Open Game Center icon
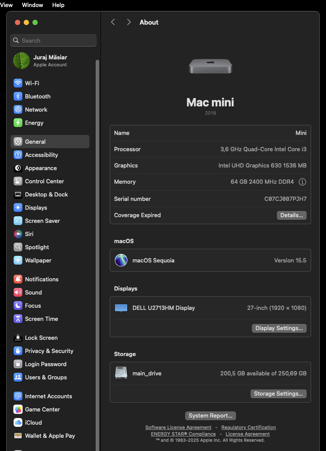This screenshot has height=451, width=326. click(18, 409)
